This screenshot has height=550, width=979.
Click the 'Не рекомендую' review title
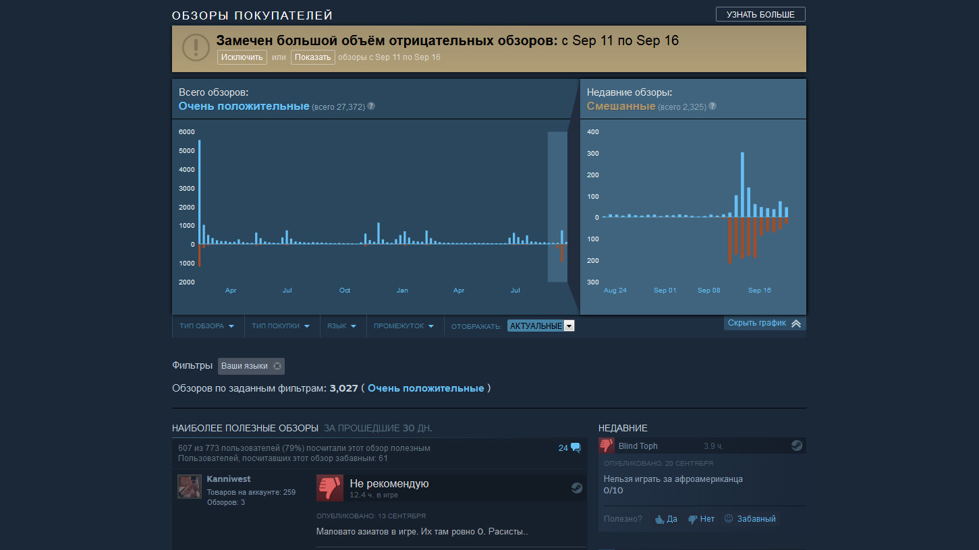pos(389,483)
